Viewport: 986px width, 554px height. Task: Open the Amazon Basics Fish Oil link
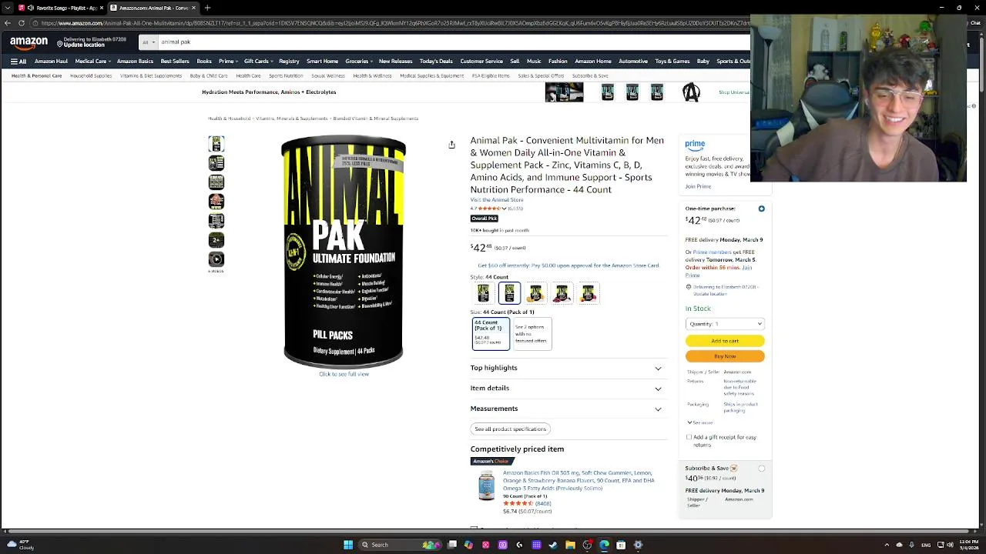pos(579,480)
